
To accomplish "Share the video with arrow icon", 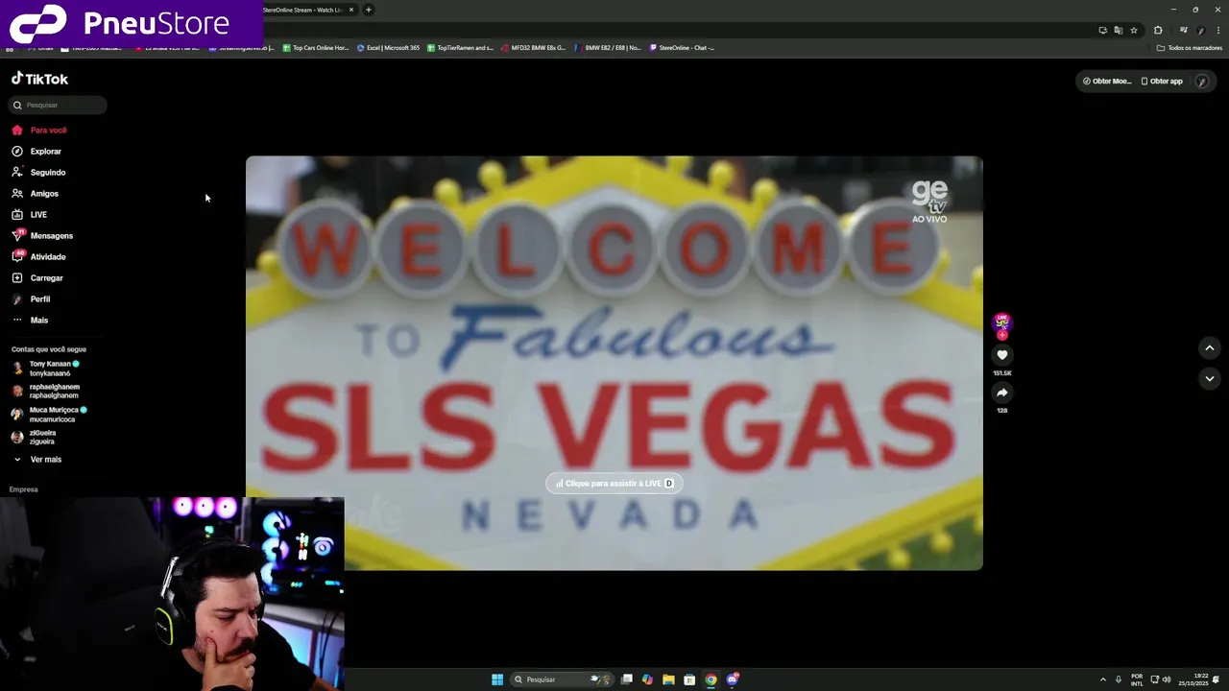I will tap(1001, 393).
